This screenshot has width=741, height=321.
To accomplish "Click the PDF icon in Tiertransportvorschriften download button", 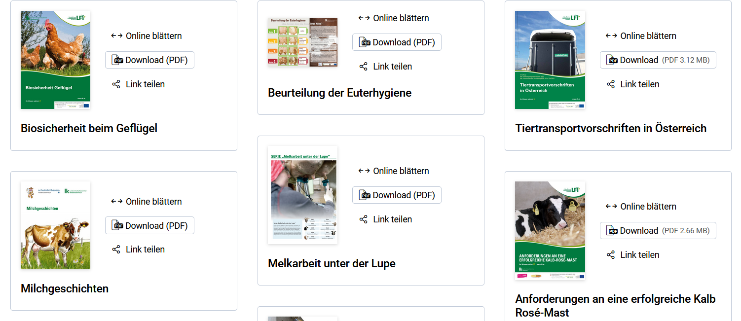I will 612,60.
